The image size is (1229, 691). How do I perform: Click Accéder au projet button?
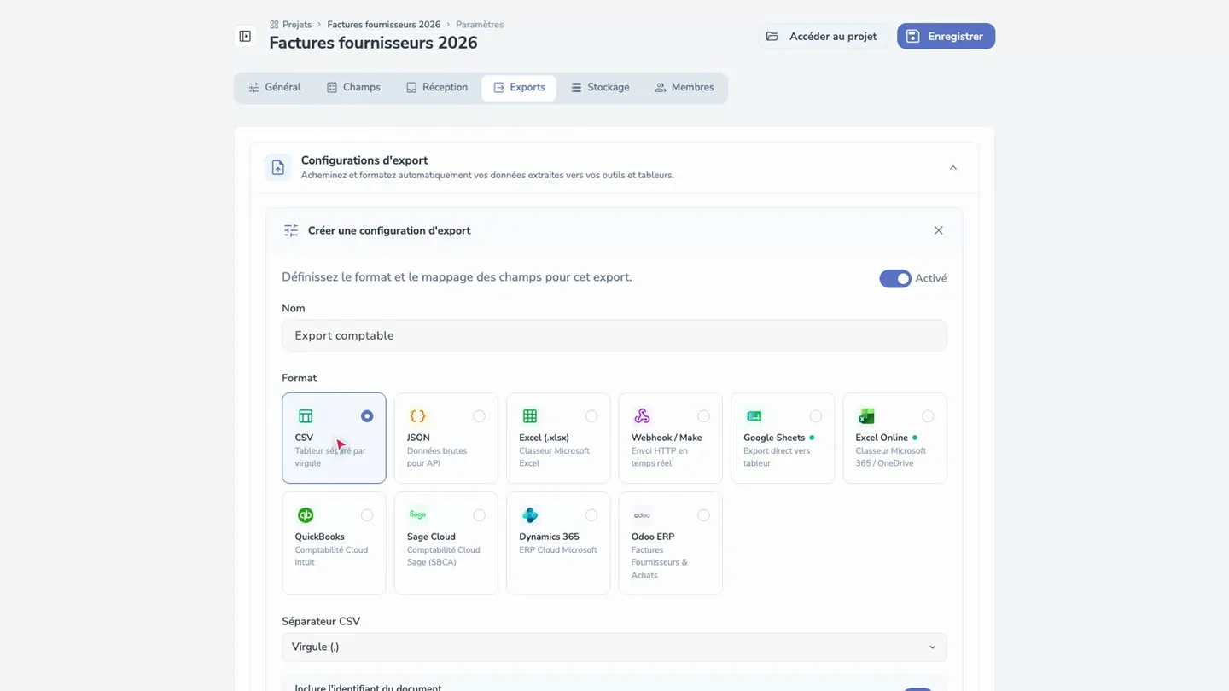point(822,37)
